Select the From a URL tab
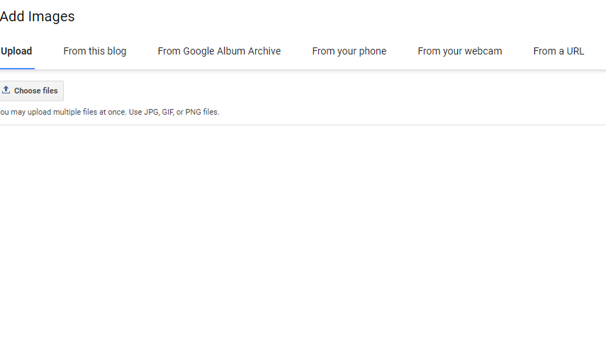Screen dimensions: 606x339 tap(559, 52)
